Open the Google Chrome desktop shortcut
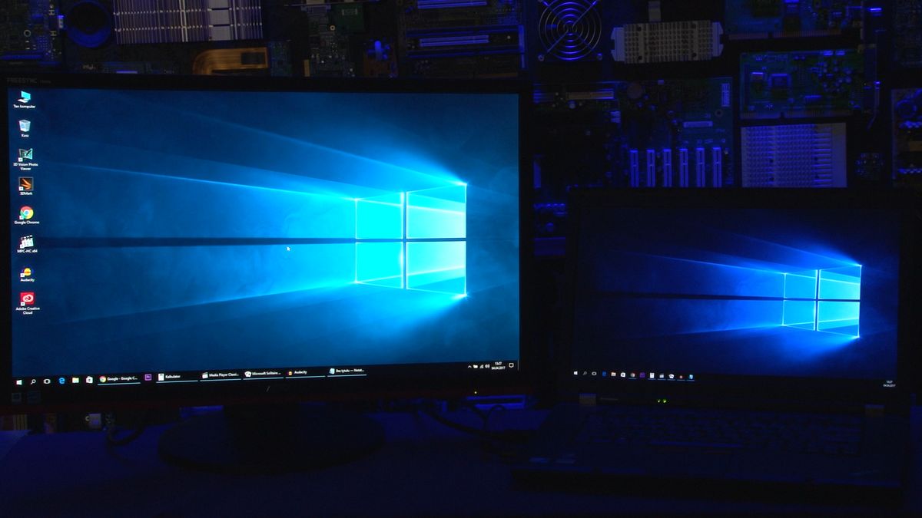This screenshot has height=518, width=922. pos(26,215)
